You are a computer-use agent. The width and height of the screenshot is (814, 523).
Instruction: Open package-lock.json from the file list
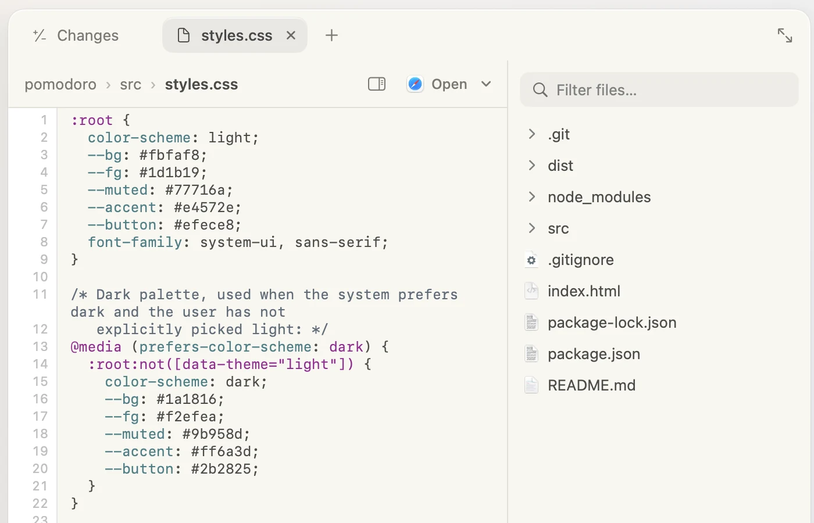point(659,323)
